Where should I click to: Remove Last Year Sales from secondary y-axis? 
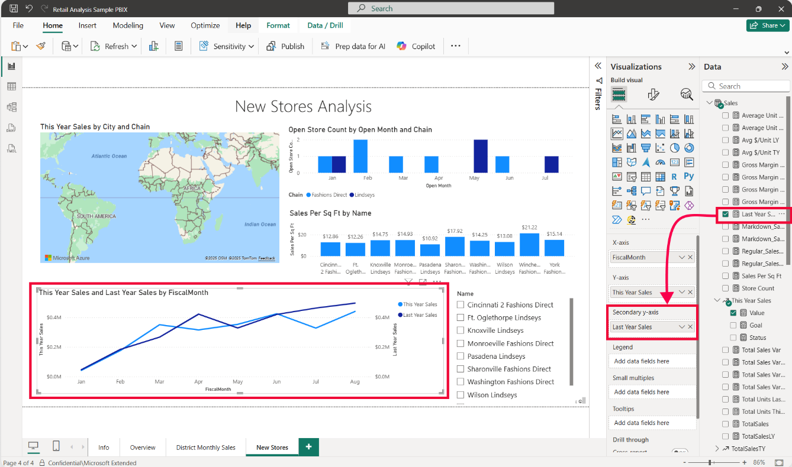click(x=690, y=327)
